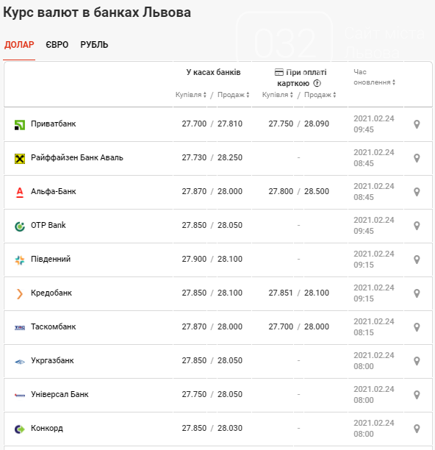Click the Кредобанк orange chevron logo
This screenshot has width=435, height=450.
point(20,294)
